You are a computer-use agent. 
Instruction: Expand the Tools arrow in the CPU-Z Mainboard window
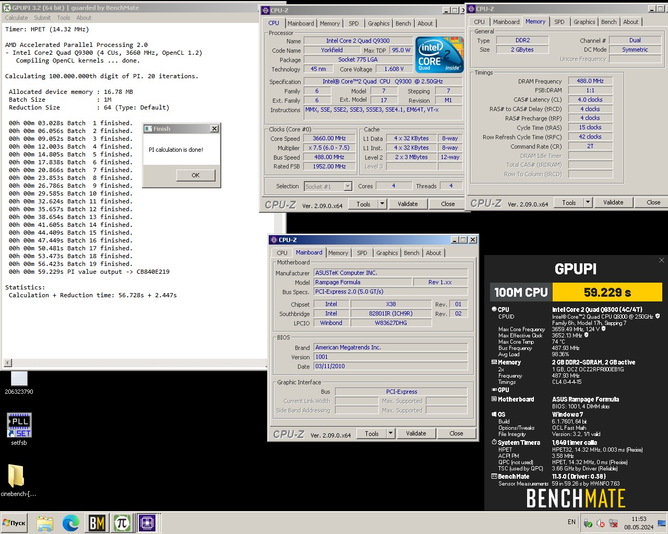click(x=390, y=433)
